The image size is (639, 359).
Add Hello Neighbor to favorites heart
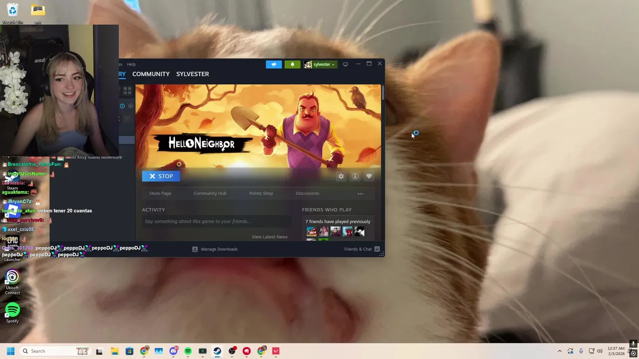(x=369, y=176)
